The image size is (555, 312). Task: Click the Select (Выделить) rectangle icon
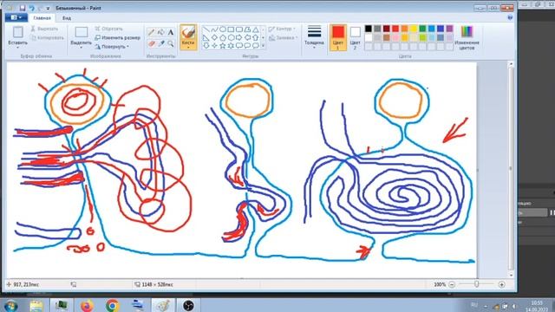click(81, 33)
